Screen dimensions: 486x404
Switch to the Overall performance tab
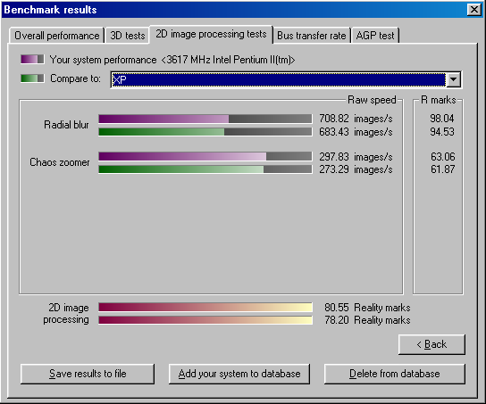tap(56, 36)
